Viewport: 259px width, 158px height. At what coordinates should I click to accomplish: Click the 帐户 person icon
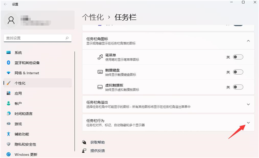coord(9,104)
